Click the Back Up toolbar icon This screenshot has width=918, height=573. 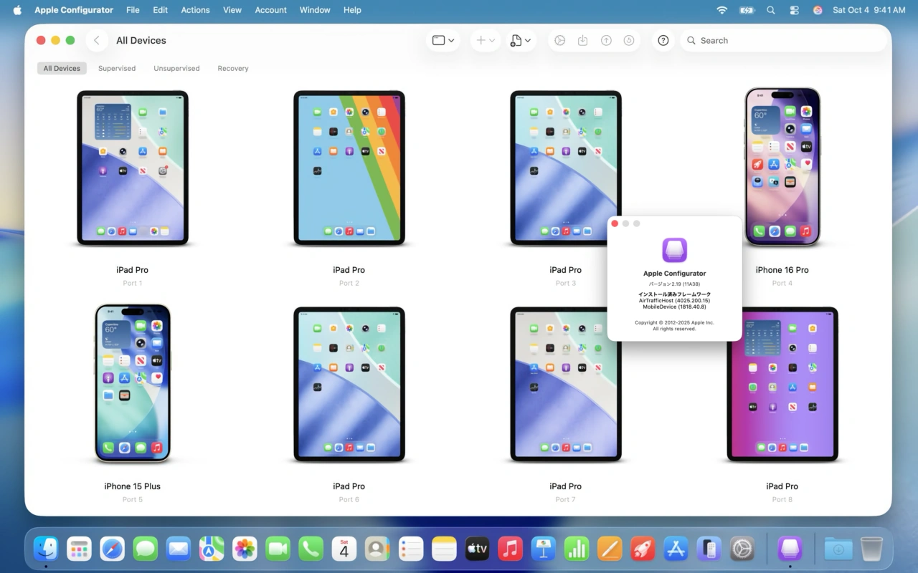coord(583,40)
